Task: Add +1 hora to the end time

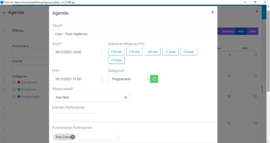Action: pyautogui.click(x=170, y=52)
